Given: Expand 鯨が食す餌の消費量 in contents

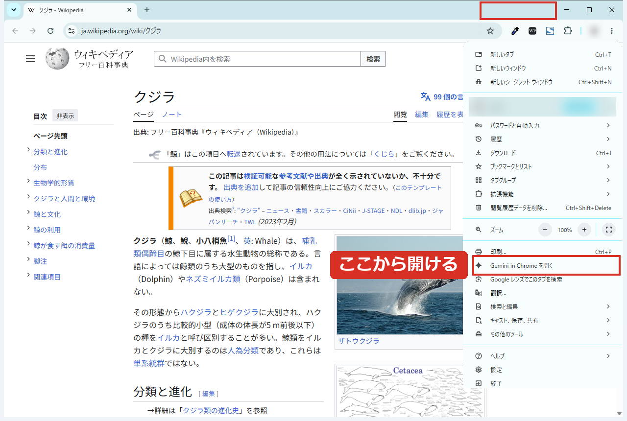Looking at the screenshot, I should pyautogui.click(x=28, y=244).
